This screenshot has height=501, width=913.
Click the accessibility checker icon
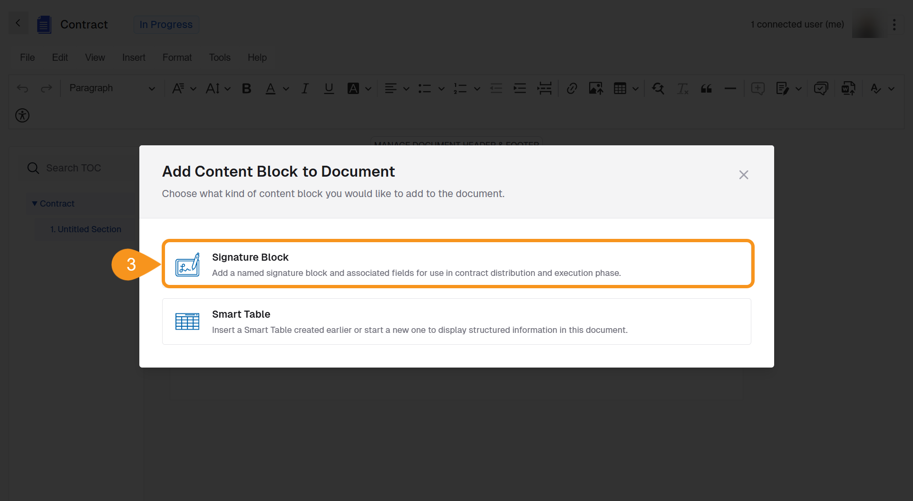pyautogui.click(x=22, y=115)
